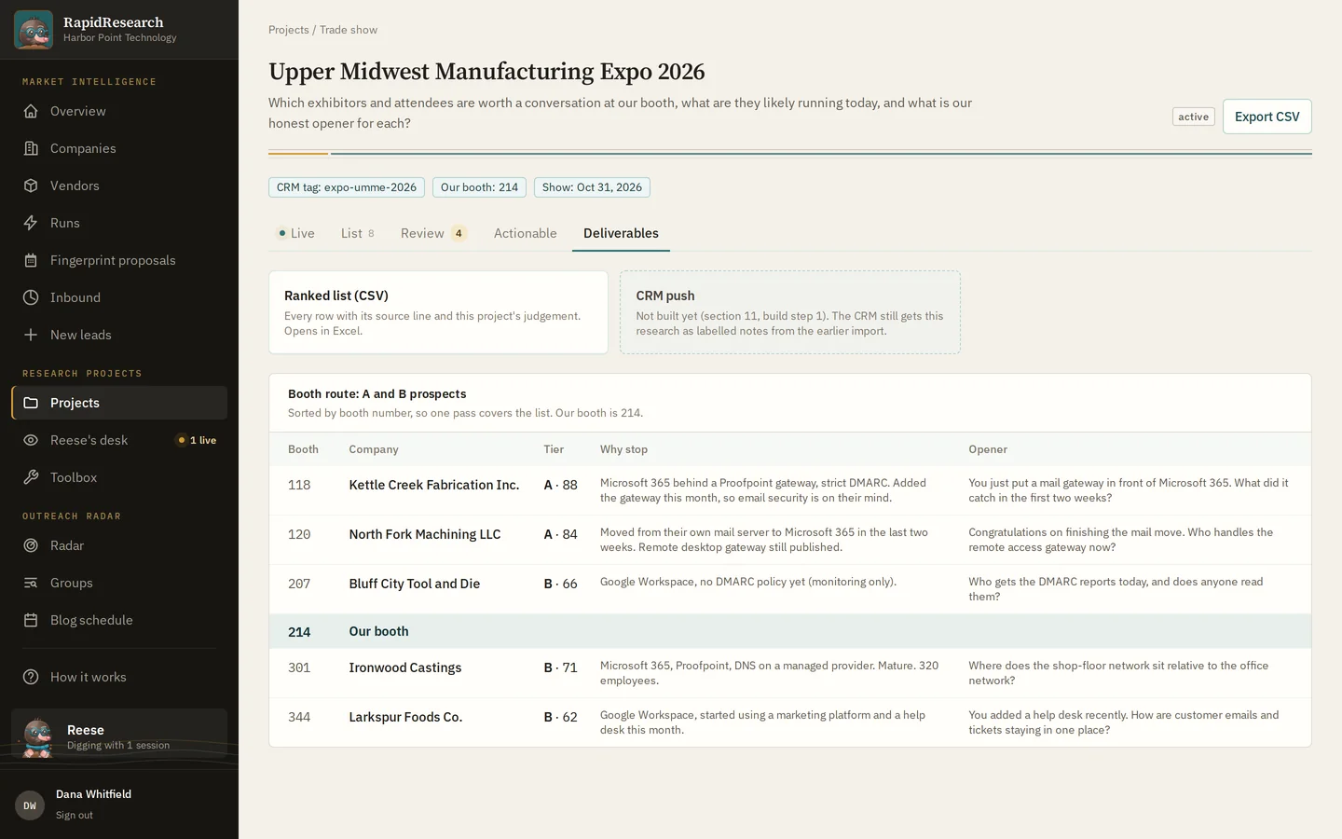This screenshot has width=1342, height=839.
Task: Click the Fingerprint proposals clipboard icon
Action: (31, 260)
